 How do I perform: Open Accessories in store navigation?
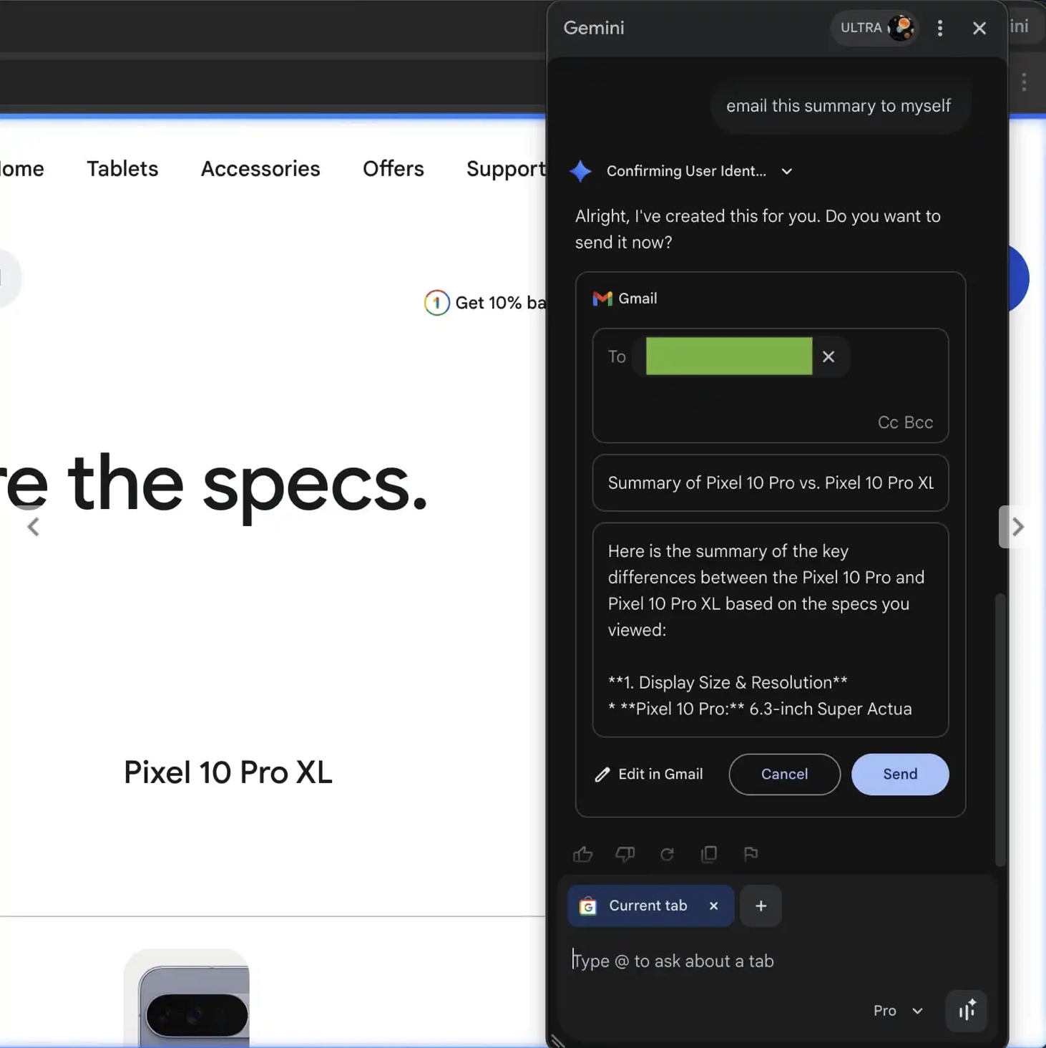(260, 169)
